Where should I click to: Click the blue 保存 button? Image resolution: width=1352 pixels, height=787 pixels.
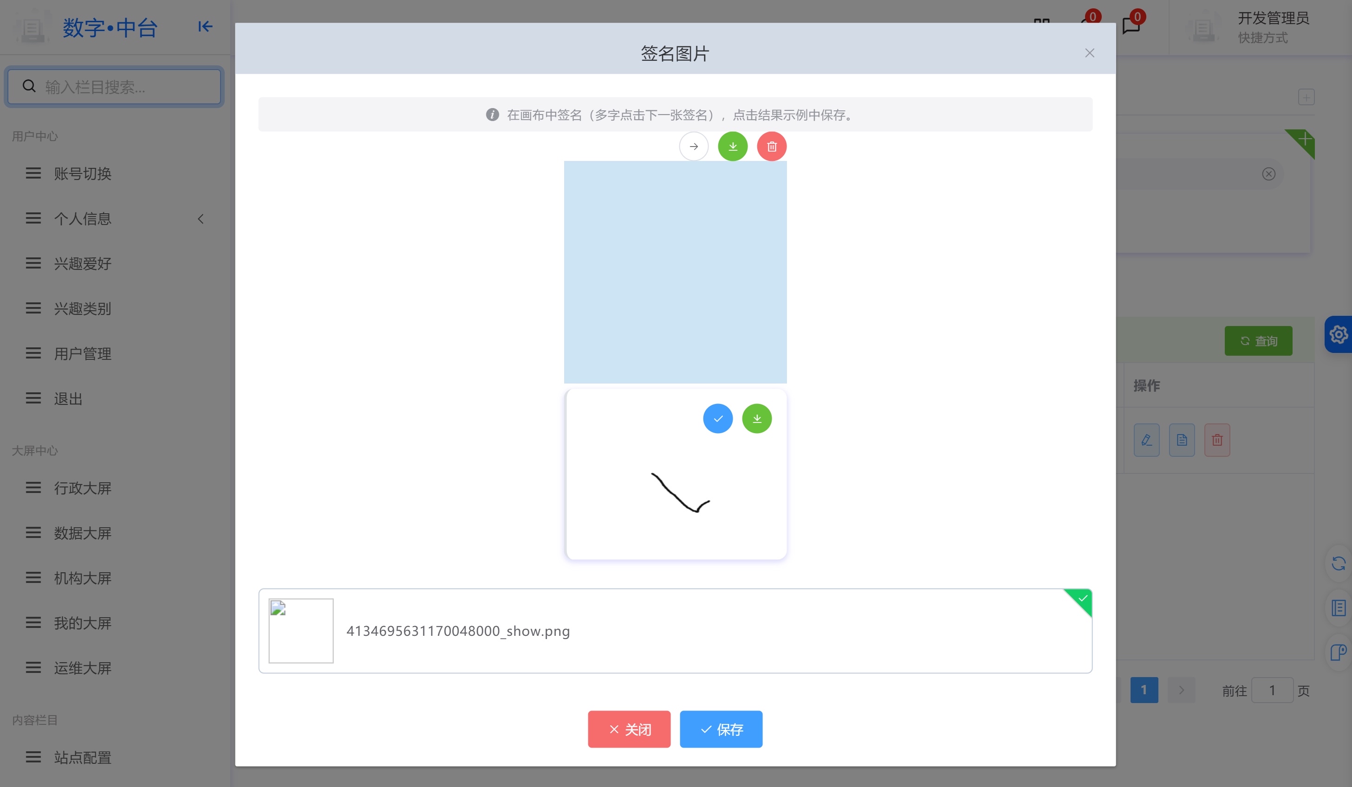[x=721, y=729]
